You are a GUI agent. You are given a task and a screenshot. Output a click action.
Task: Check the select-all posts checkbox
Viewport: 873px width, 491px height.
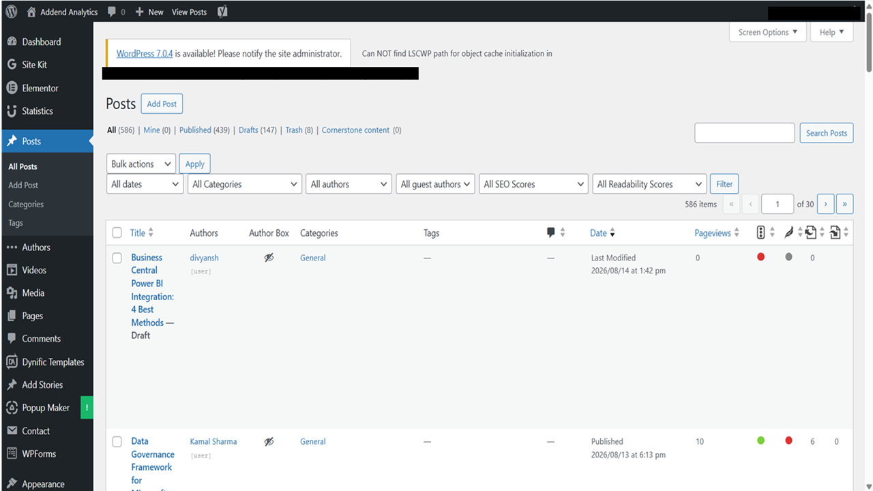[117, 233]
